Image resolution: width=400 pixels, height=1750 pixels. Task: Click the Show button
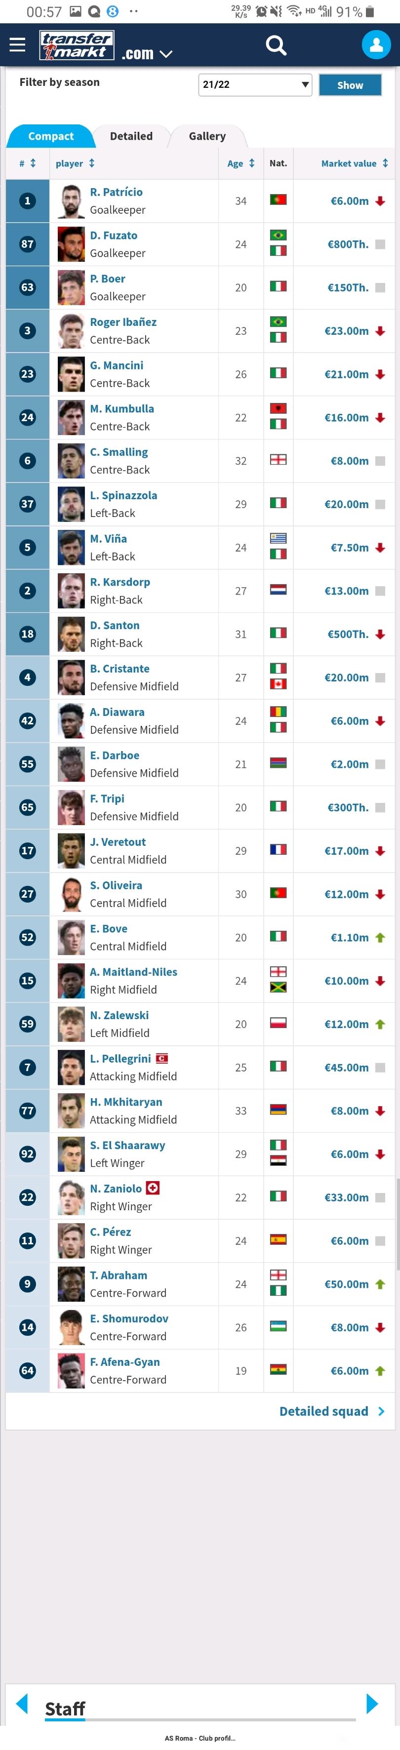click(350, 85)
